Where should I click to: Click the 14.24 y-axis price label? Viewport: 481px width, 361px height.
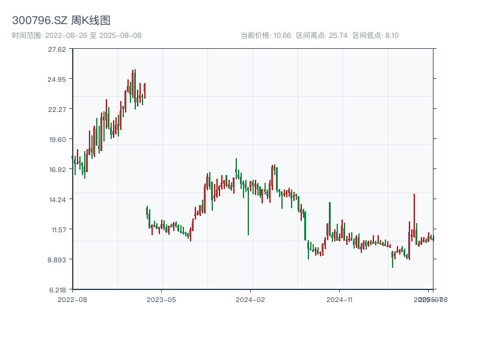click(x=58, y=199)
